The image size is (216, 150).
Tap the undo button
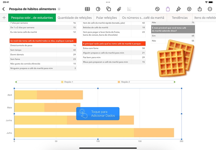tap(157, 9)
